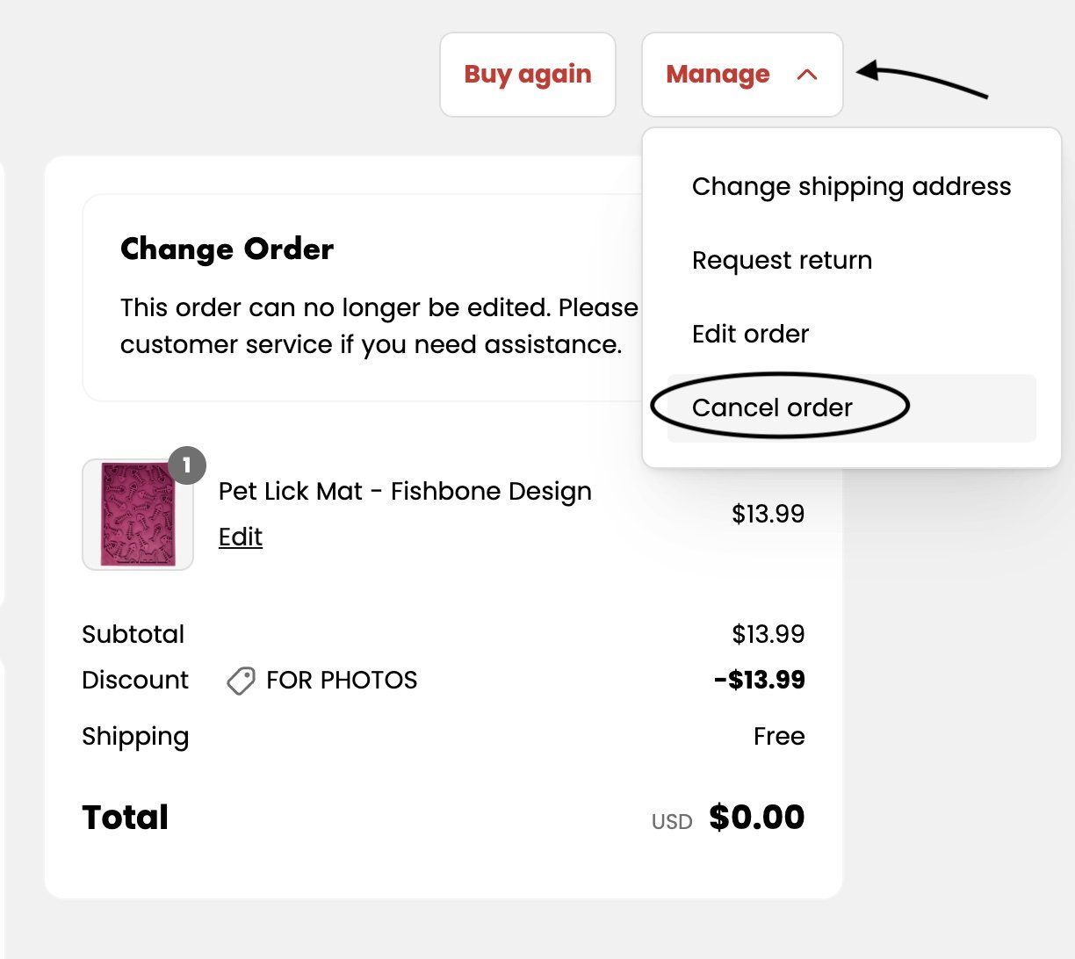Click the USD currency label
Image resolution: width=1075 pixels, height=959 pixels.
[x=672, y=822]
